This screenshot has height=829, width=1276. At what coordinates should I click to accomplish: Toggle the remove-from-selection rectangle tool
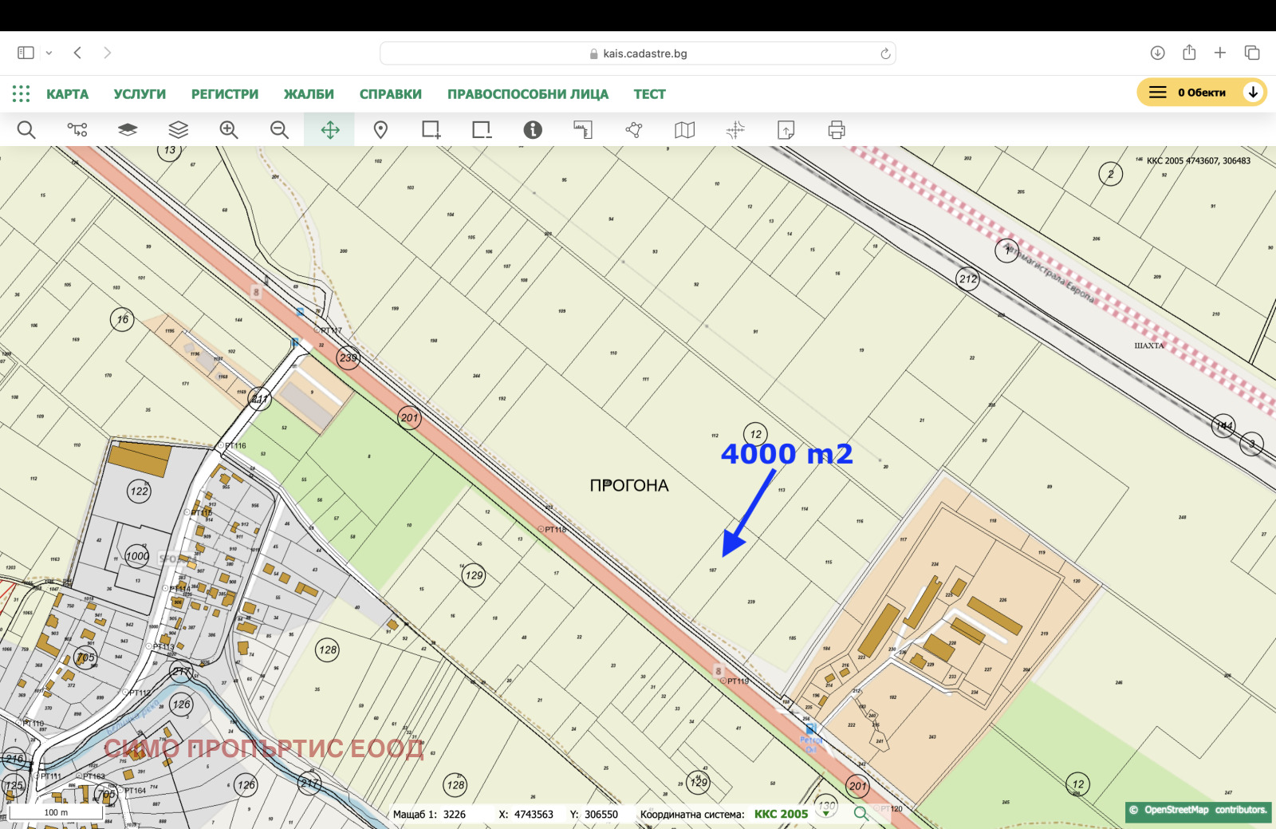point(481,130)
